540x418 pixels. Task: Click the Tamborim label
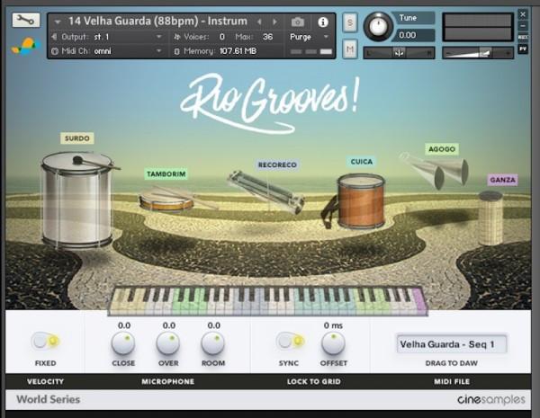166,174
